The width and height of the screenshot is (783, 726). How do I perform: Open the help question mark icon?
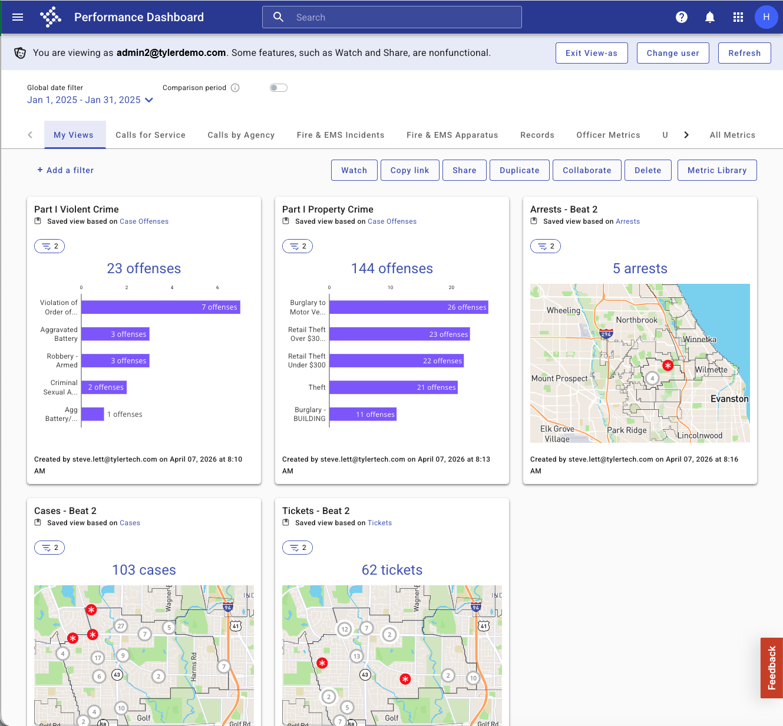pyautogui.click(x=682, y=17)
